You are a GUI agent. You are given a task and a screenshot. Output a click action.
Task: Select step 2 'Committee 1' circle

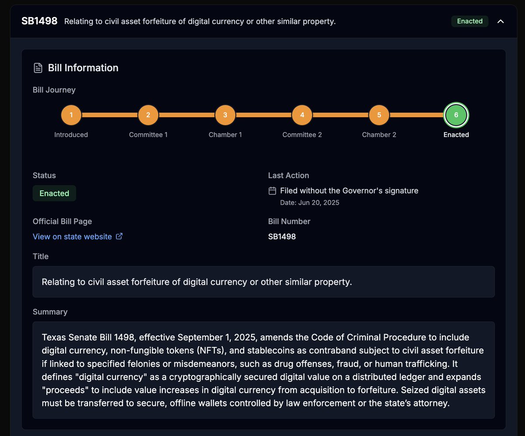click(x=148, y=115)
